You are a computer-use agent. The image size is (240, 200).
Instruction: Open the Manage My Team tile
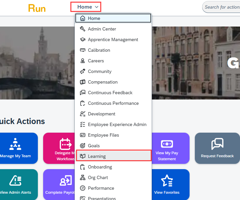(x=15, y=148)
